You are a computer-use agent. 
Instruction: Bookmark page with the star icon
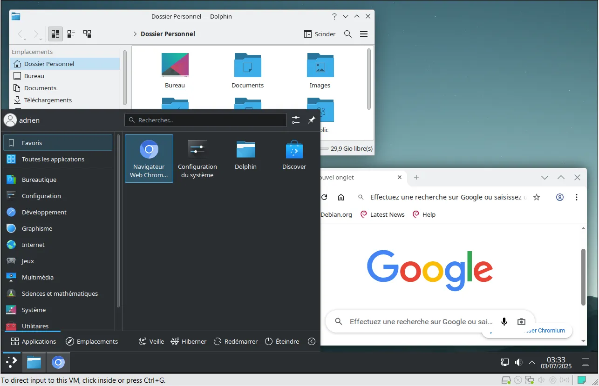tap(537, 197)
